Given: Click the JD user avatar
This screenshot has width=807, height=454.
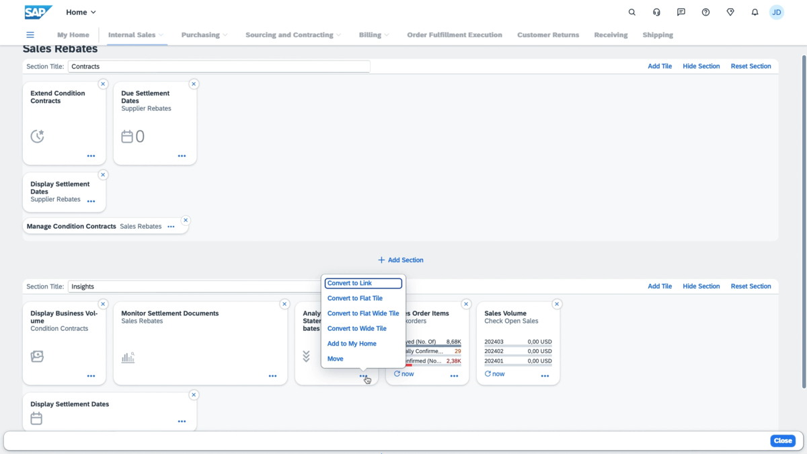Looking at the screenshot, I should point(777,11).
